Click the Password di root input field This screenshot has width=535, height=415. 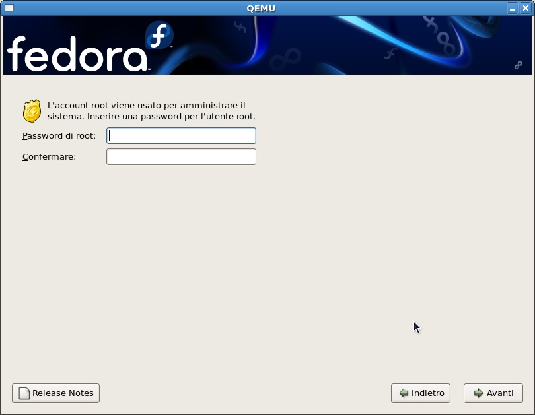point(181,136)
